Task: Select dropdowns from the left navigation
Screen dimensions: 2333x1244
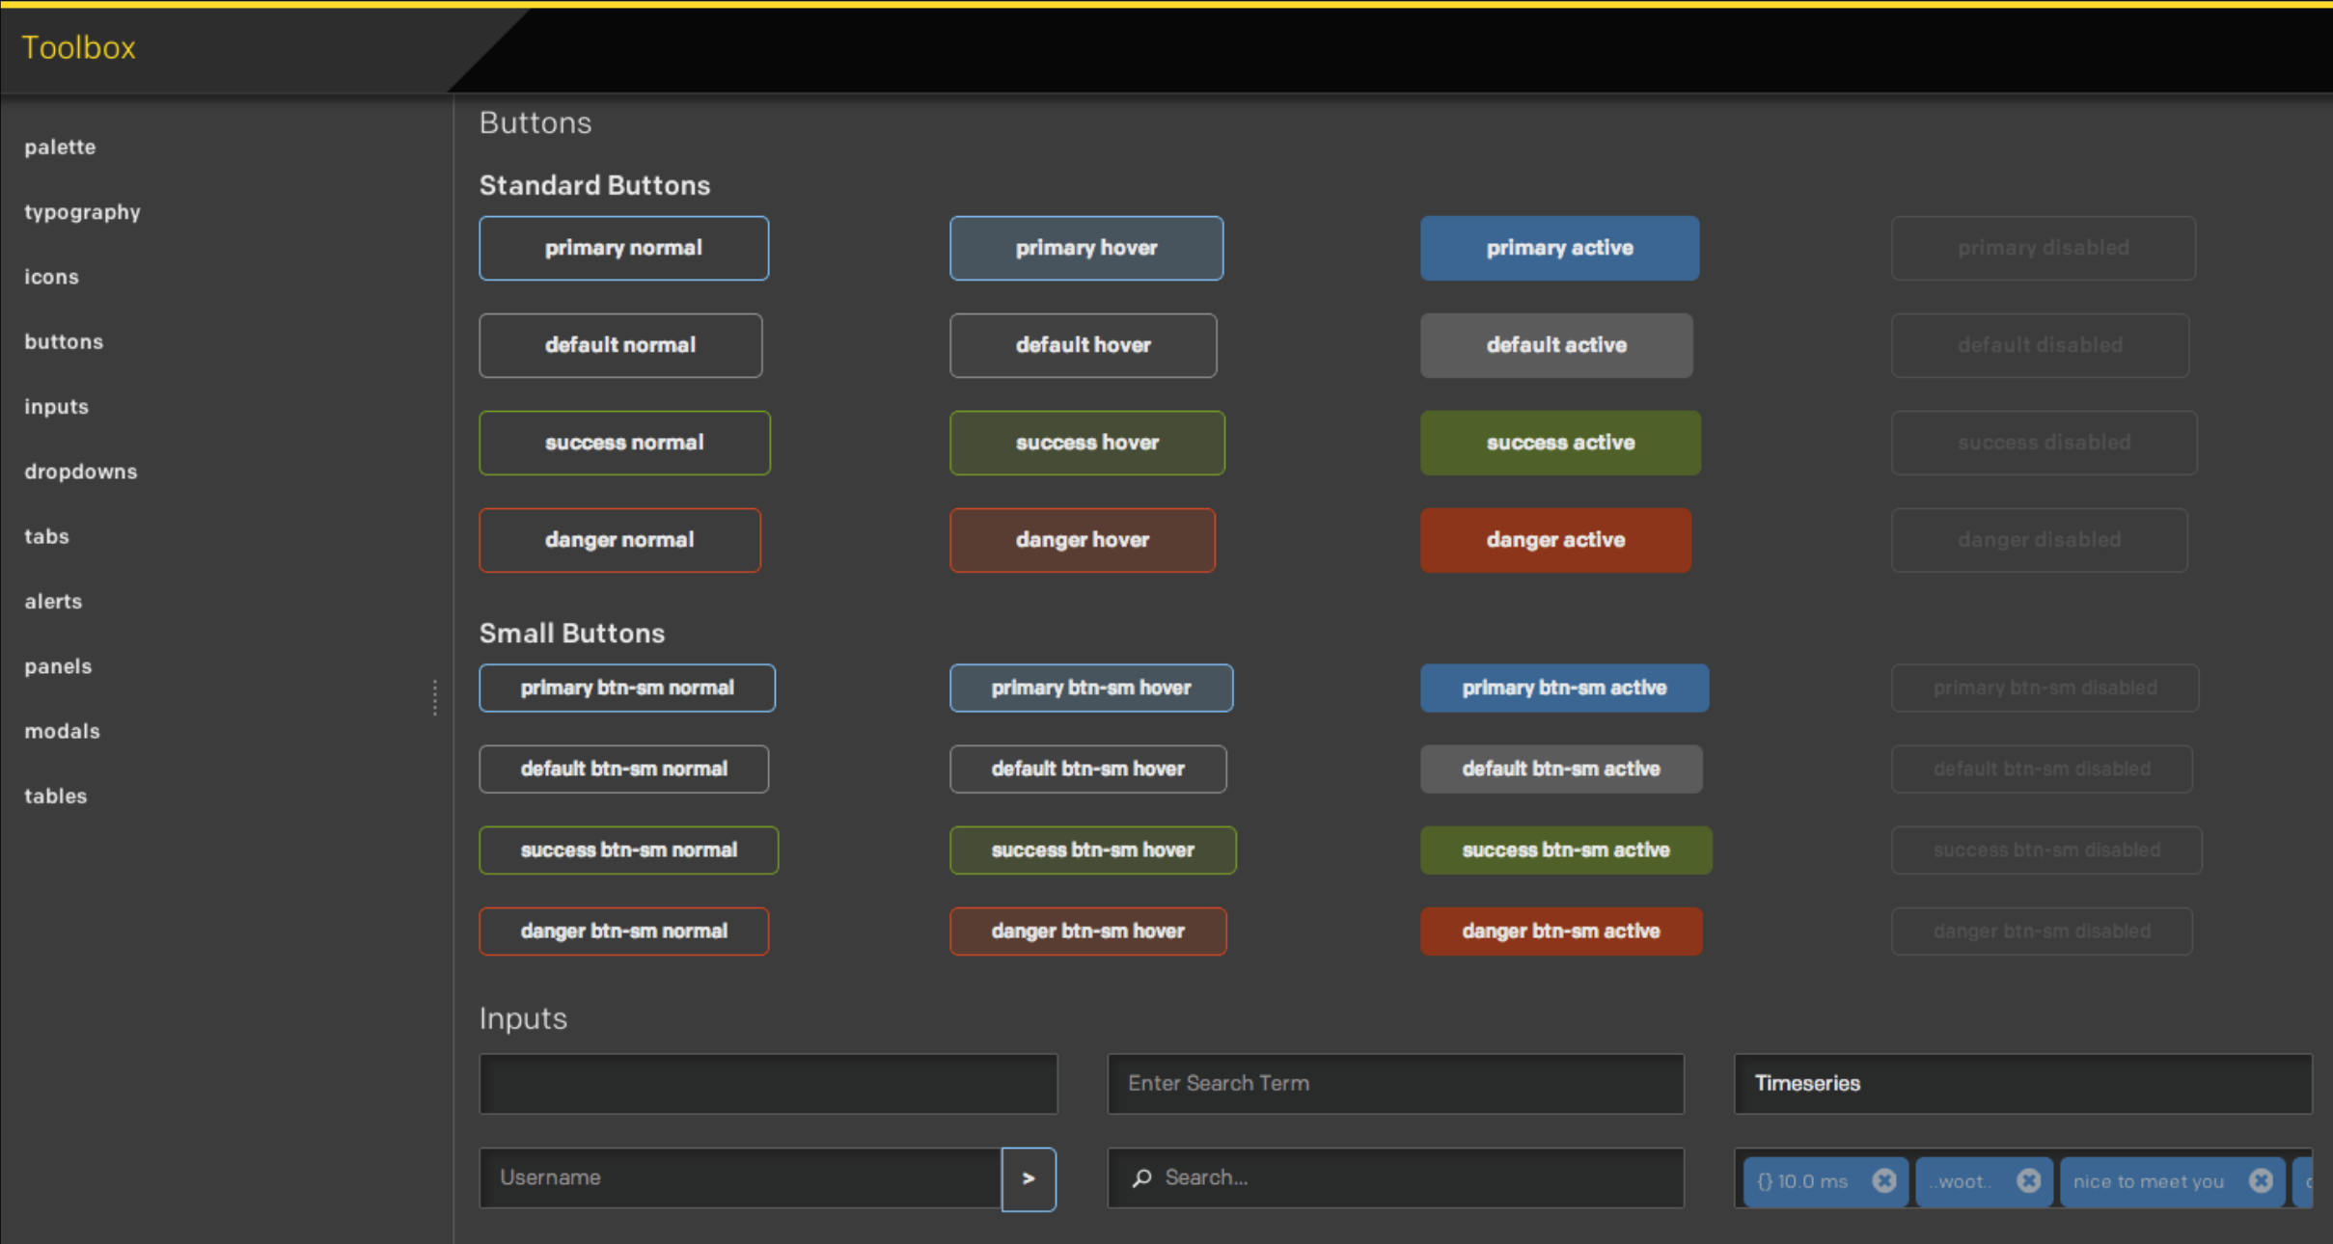Action: (x=81, y=472)
